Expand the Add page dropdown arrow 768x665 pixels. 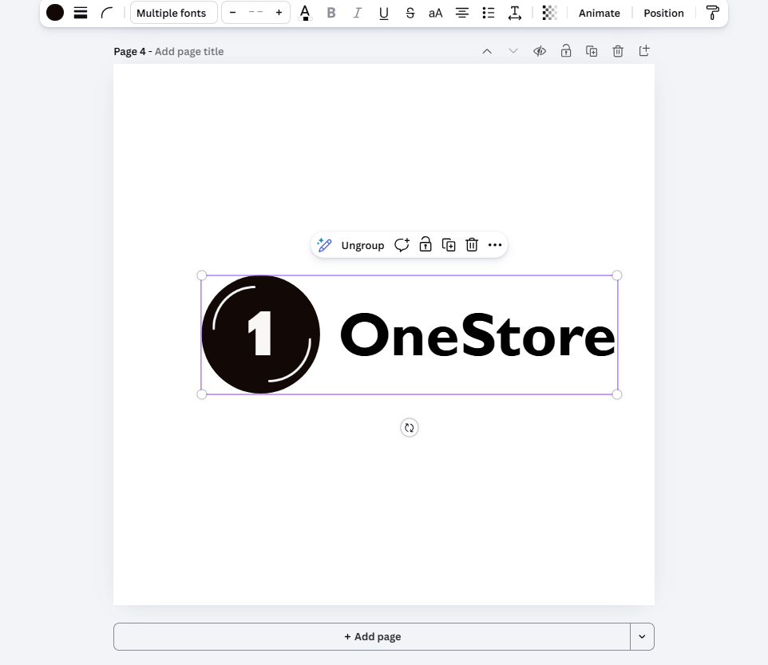coord(642,636)
